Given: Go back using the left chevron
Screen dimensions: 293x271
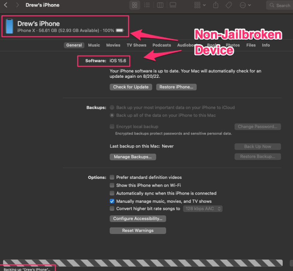Looking at the screenshot, I should pyautogui.click(x=6, y=5).
